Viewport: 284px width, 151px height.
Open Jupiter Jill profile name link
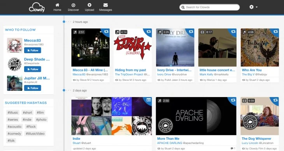(x=37, y=78)
